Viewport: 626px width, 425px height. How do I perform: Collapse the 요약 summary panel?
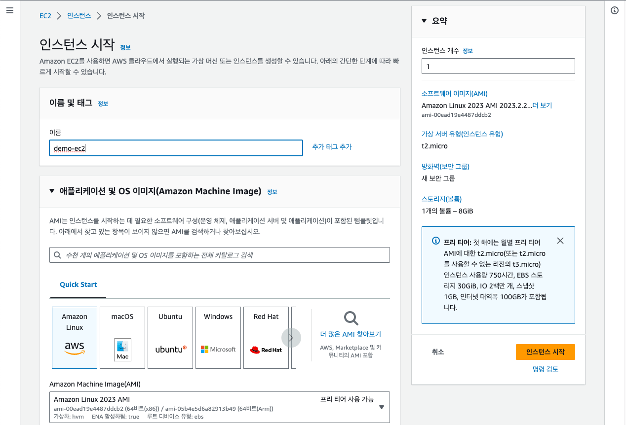point(424,21)
